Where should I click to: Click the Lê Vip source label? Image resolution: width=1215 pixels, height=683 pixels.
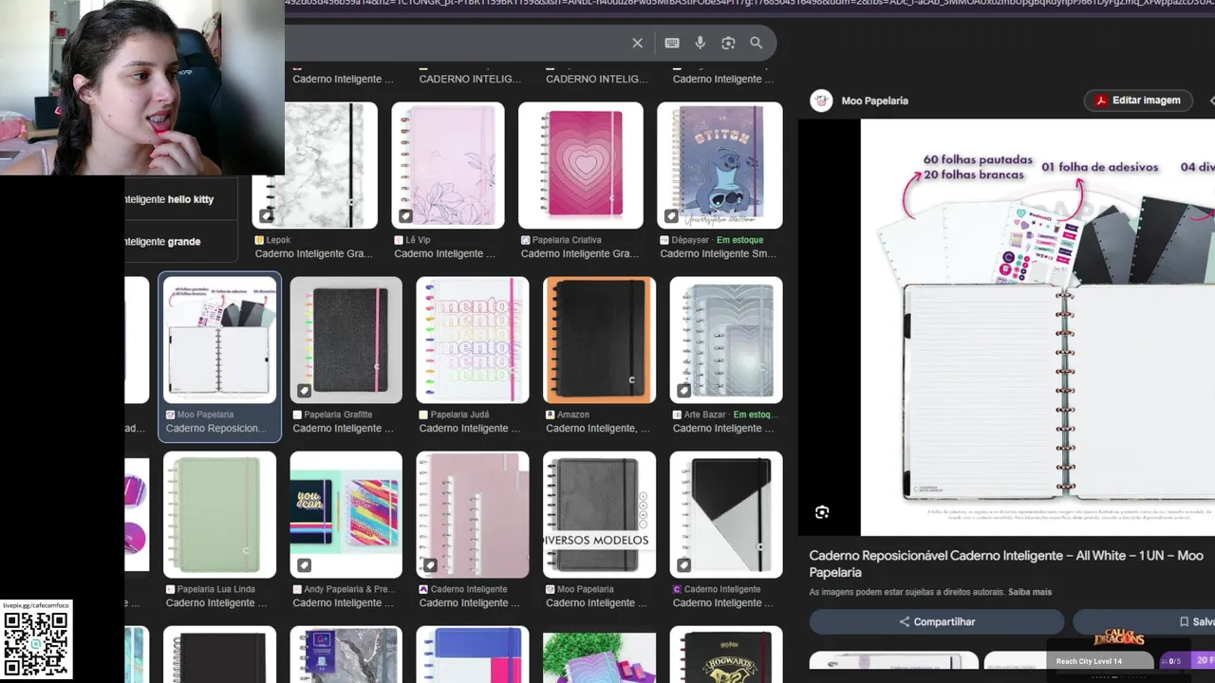coord(418,240)
